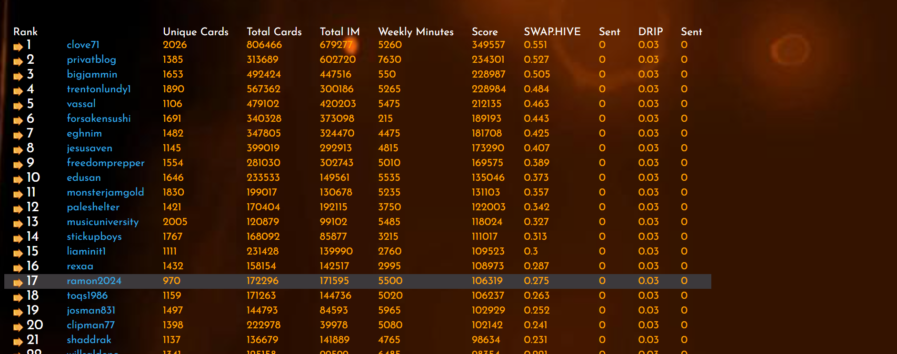Image resolution: width=897 pixels, height=354 pixels.
Task: Click the Total Cards column header
Action: pyautogui.click(x=274, y=31)
